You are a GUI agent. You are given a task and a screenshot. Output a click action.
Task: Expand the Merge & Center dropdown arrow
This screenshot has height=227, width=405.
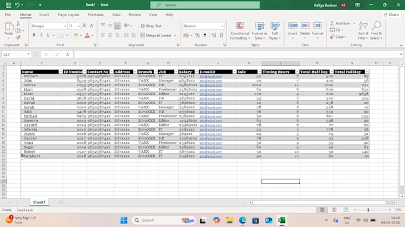(175, 35)
